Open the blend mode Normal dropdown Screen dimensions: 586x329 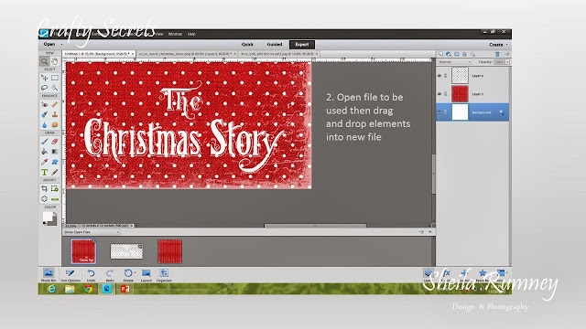point(455,62)
